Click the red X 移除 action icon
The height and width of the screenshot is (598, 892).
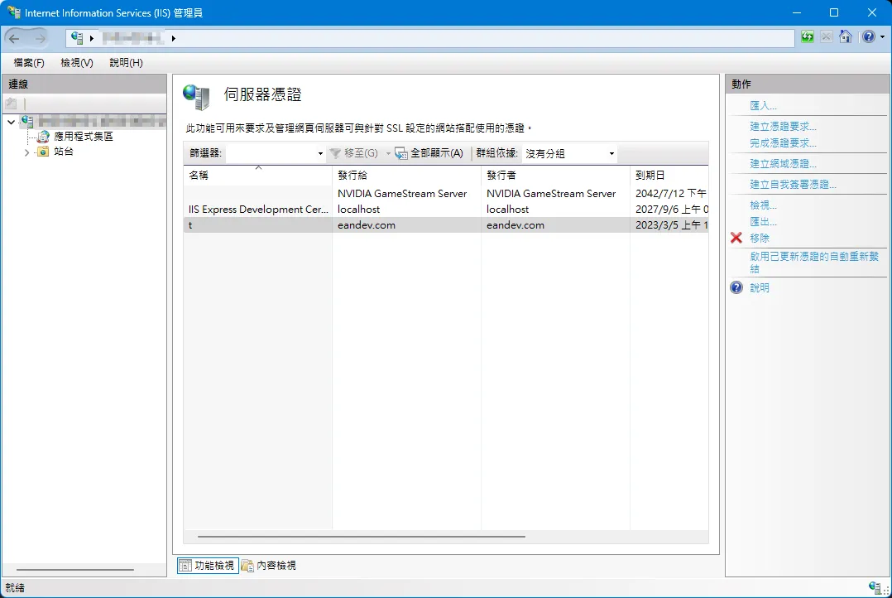[736, 238]
